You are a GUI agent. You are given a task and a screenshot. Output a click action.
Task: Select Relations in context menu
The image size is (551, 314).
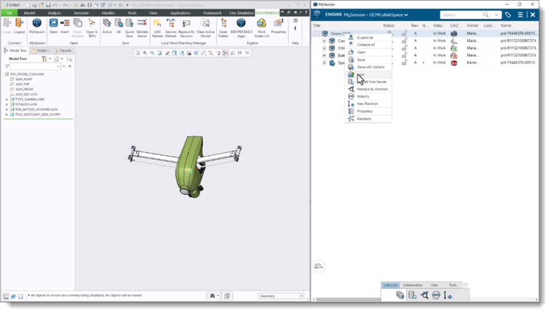coord(368,119)
